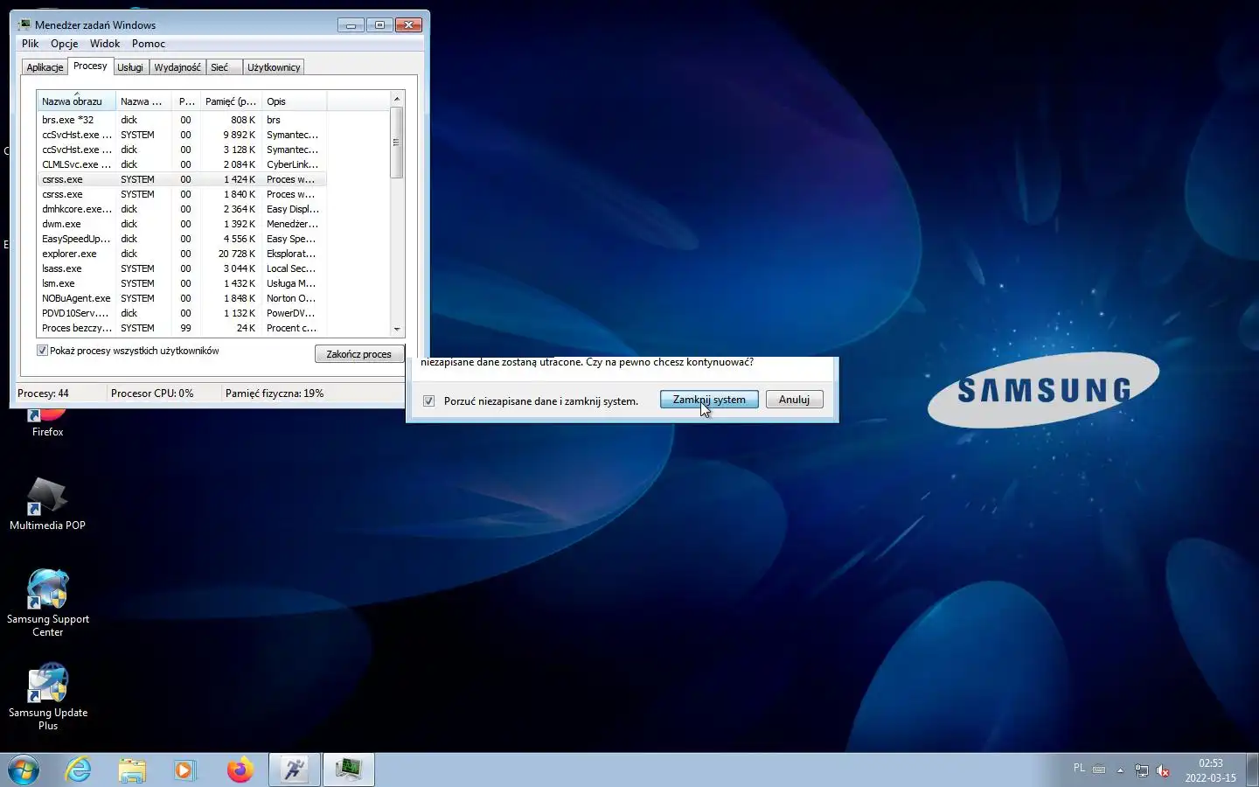This screenshot has height=787, width=1259.
Task: Select the 'Proces bezczy...' idle row
Action: coord(182,328)
